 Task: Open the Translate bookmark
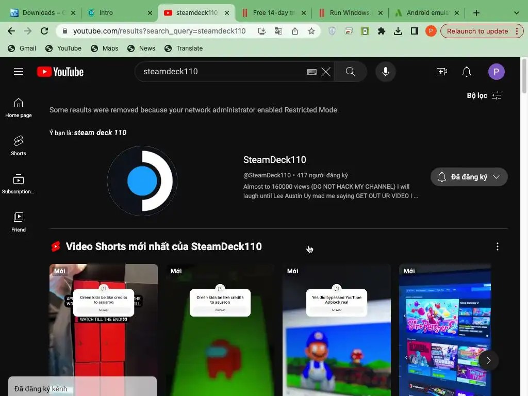pos(183,48)
